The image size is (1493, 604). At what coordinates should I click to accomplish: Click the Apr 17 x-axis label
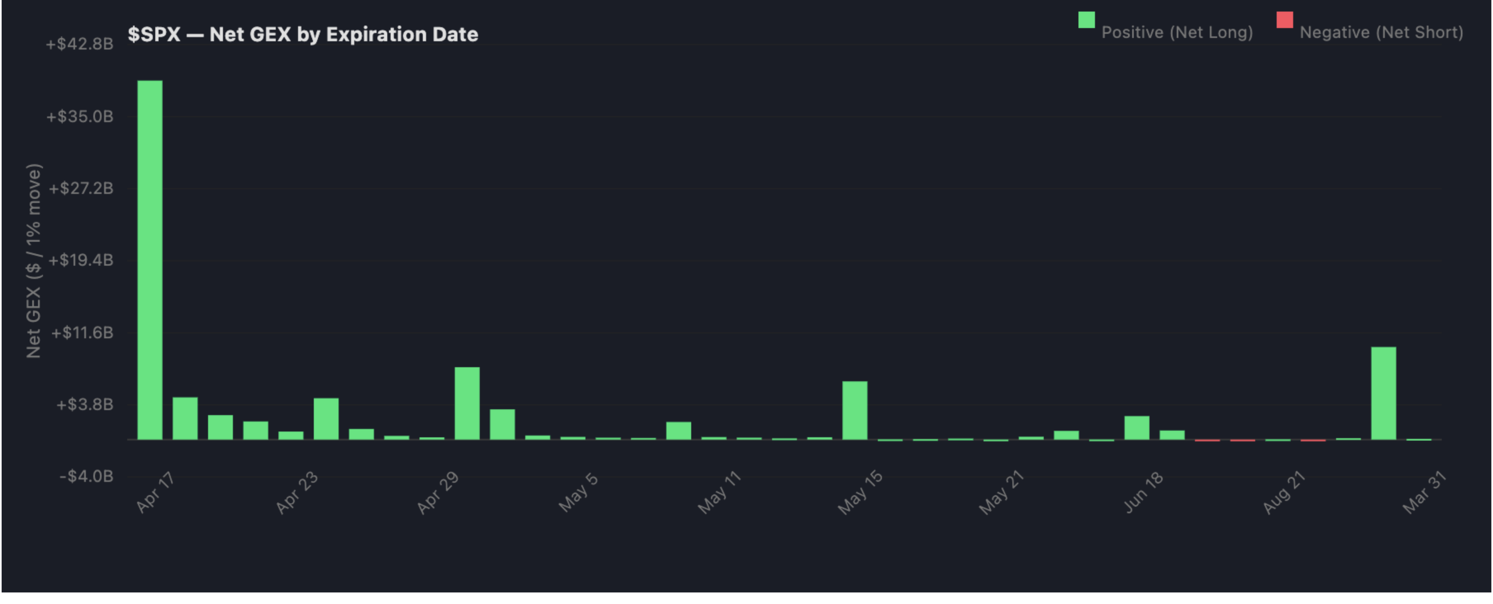coord(155,493)
